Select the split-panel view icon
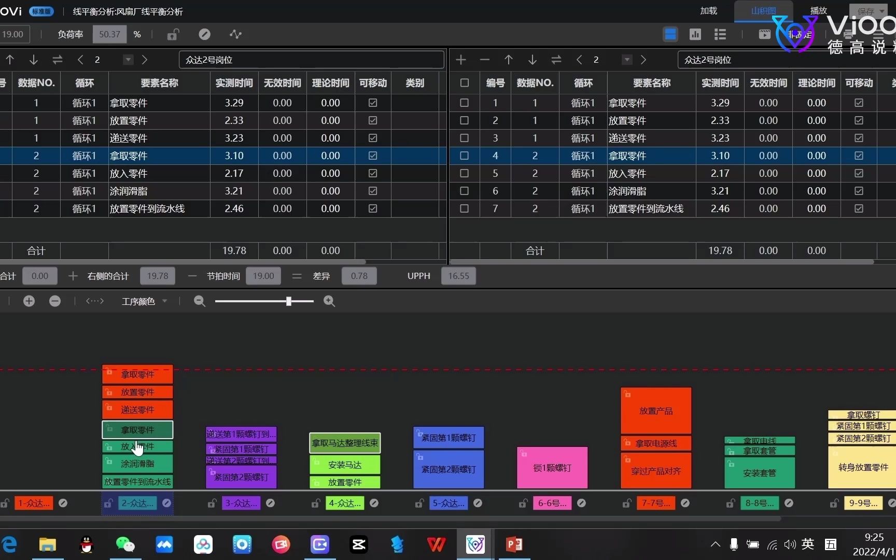The height and width of the screenshot is (560, 896). click(670, 34)
